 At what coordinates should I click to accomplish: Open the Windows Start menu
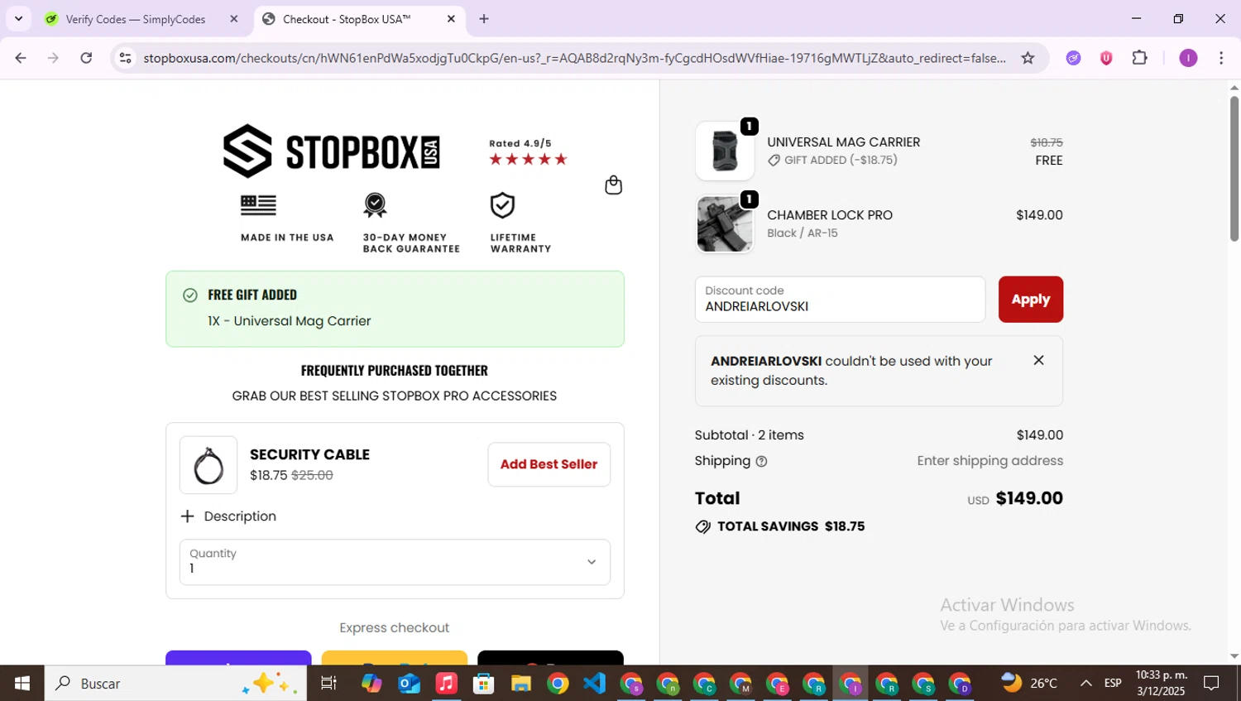click(x=22, y=684)
